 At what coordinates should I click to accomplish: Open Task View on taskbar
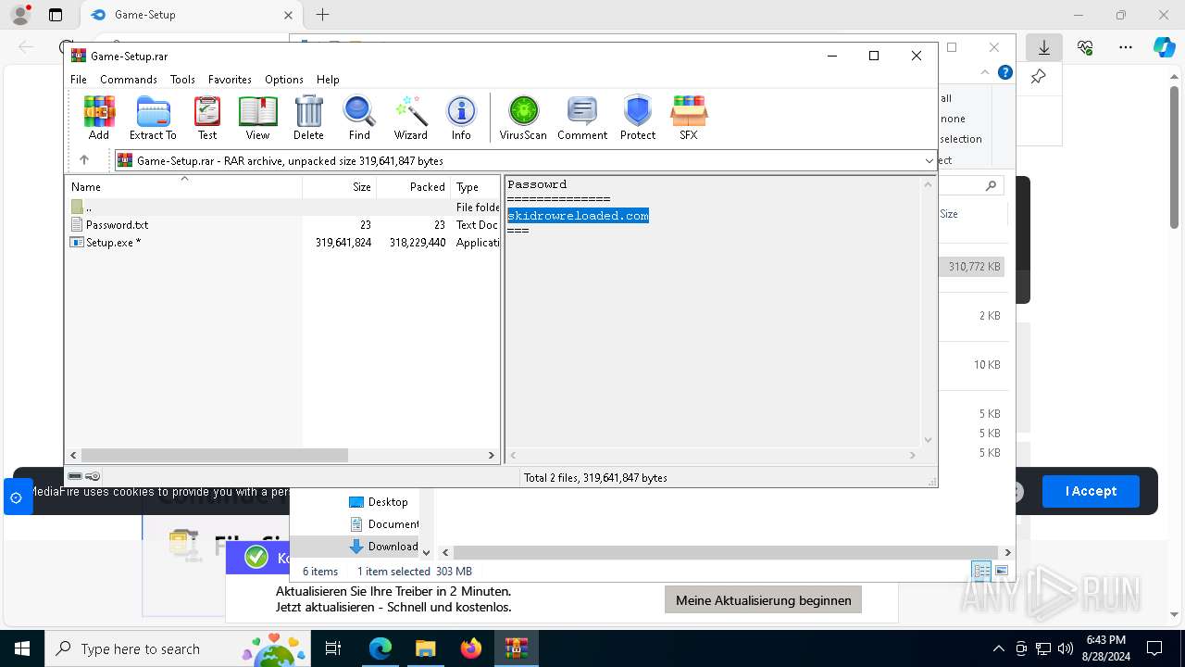tap(333, 648)
